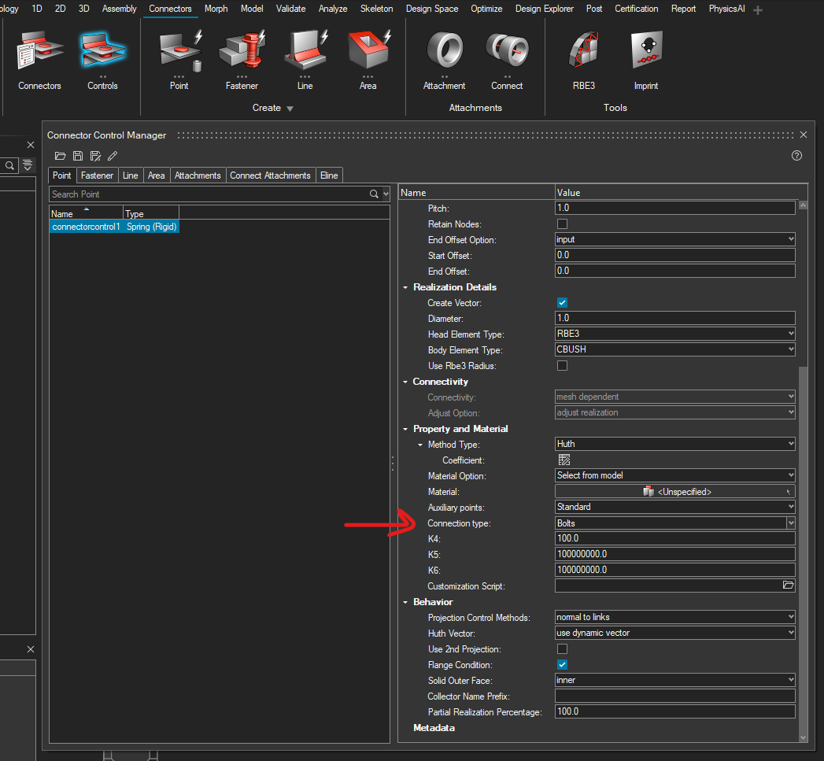Viewport: 824px width, 761px height.
Task: Browse for a Customization Script file
Action: pos(788,585)
